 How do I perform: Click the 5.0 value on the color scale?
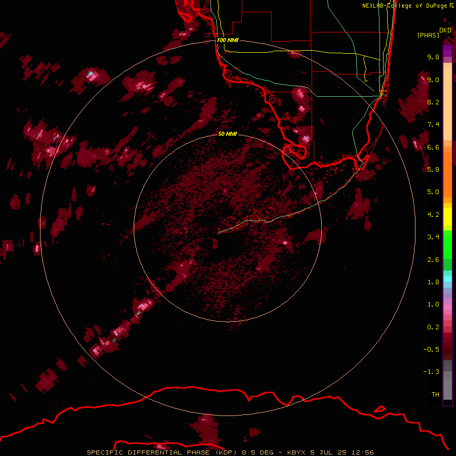tap(433, 192)
